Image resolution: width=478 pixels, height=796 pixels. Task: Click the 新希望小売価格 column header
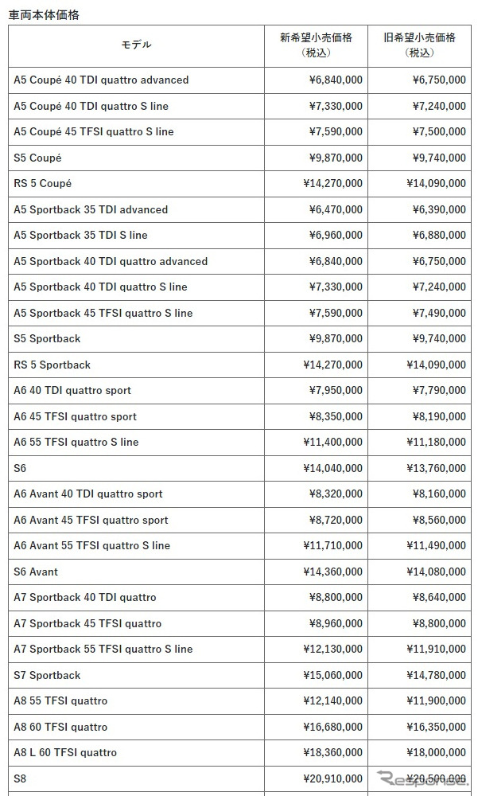coord(316,45)
